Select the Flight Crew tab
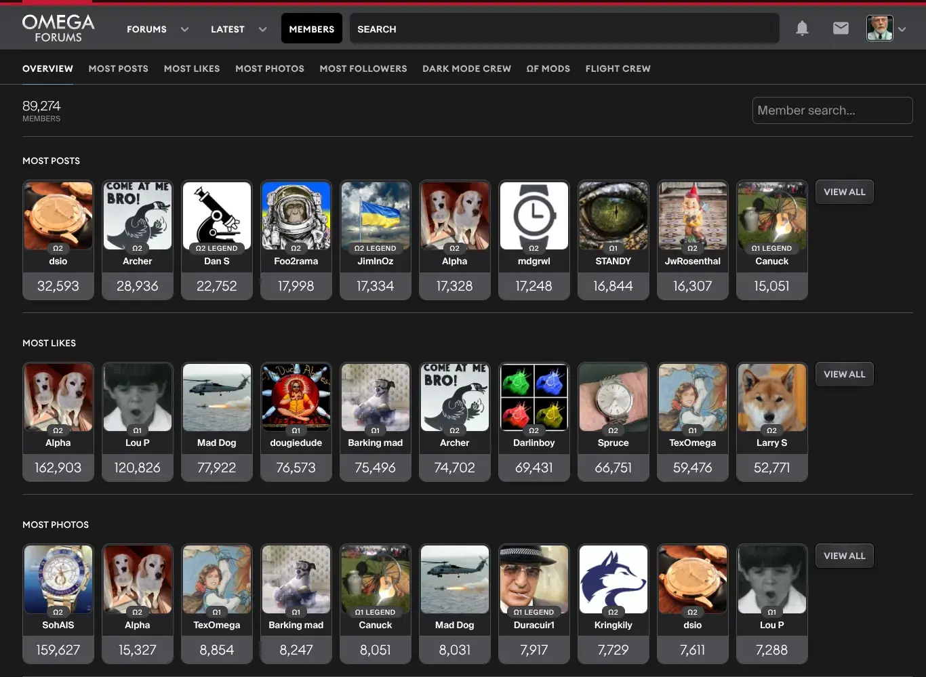The height and width of the screenshot is (677, 926). tap(618, 68)
